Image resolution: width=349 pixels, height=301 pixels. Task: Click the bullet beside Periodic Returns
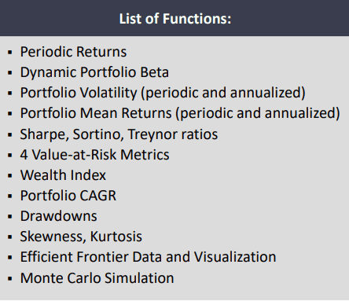coord(10,53)
